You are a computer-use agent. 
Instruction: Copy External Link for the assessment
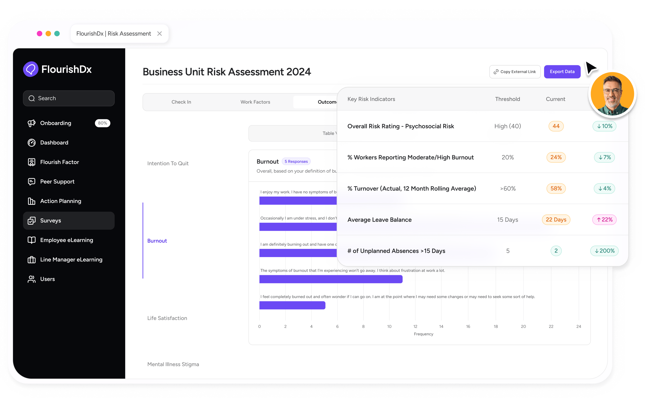(x=515, y=72)
